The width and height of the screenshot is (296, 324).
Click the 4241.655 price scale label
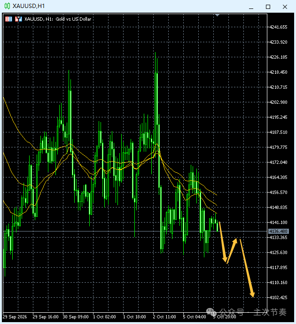click(278, 27)
